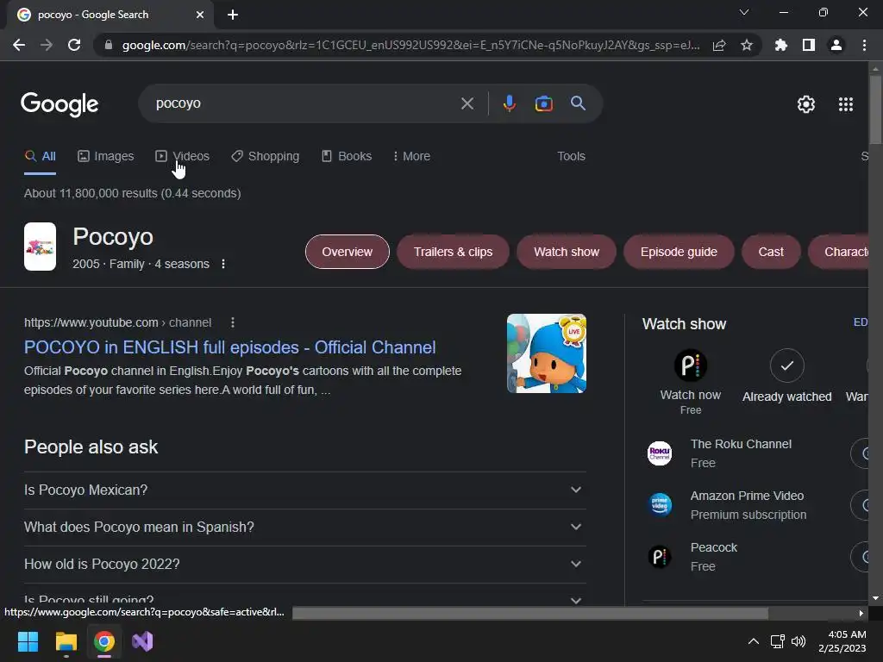Image resolution: width=883 pixels, height=662 pixels.
Task: Click the horizontal page scrollbar
Action: click(530, 613)
